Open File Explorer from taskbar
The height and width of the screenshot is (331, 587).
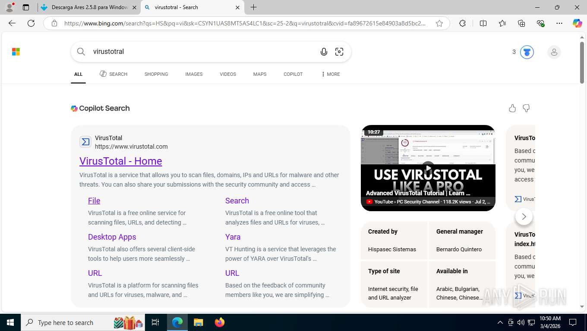pos(198,322)
